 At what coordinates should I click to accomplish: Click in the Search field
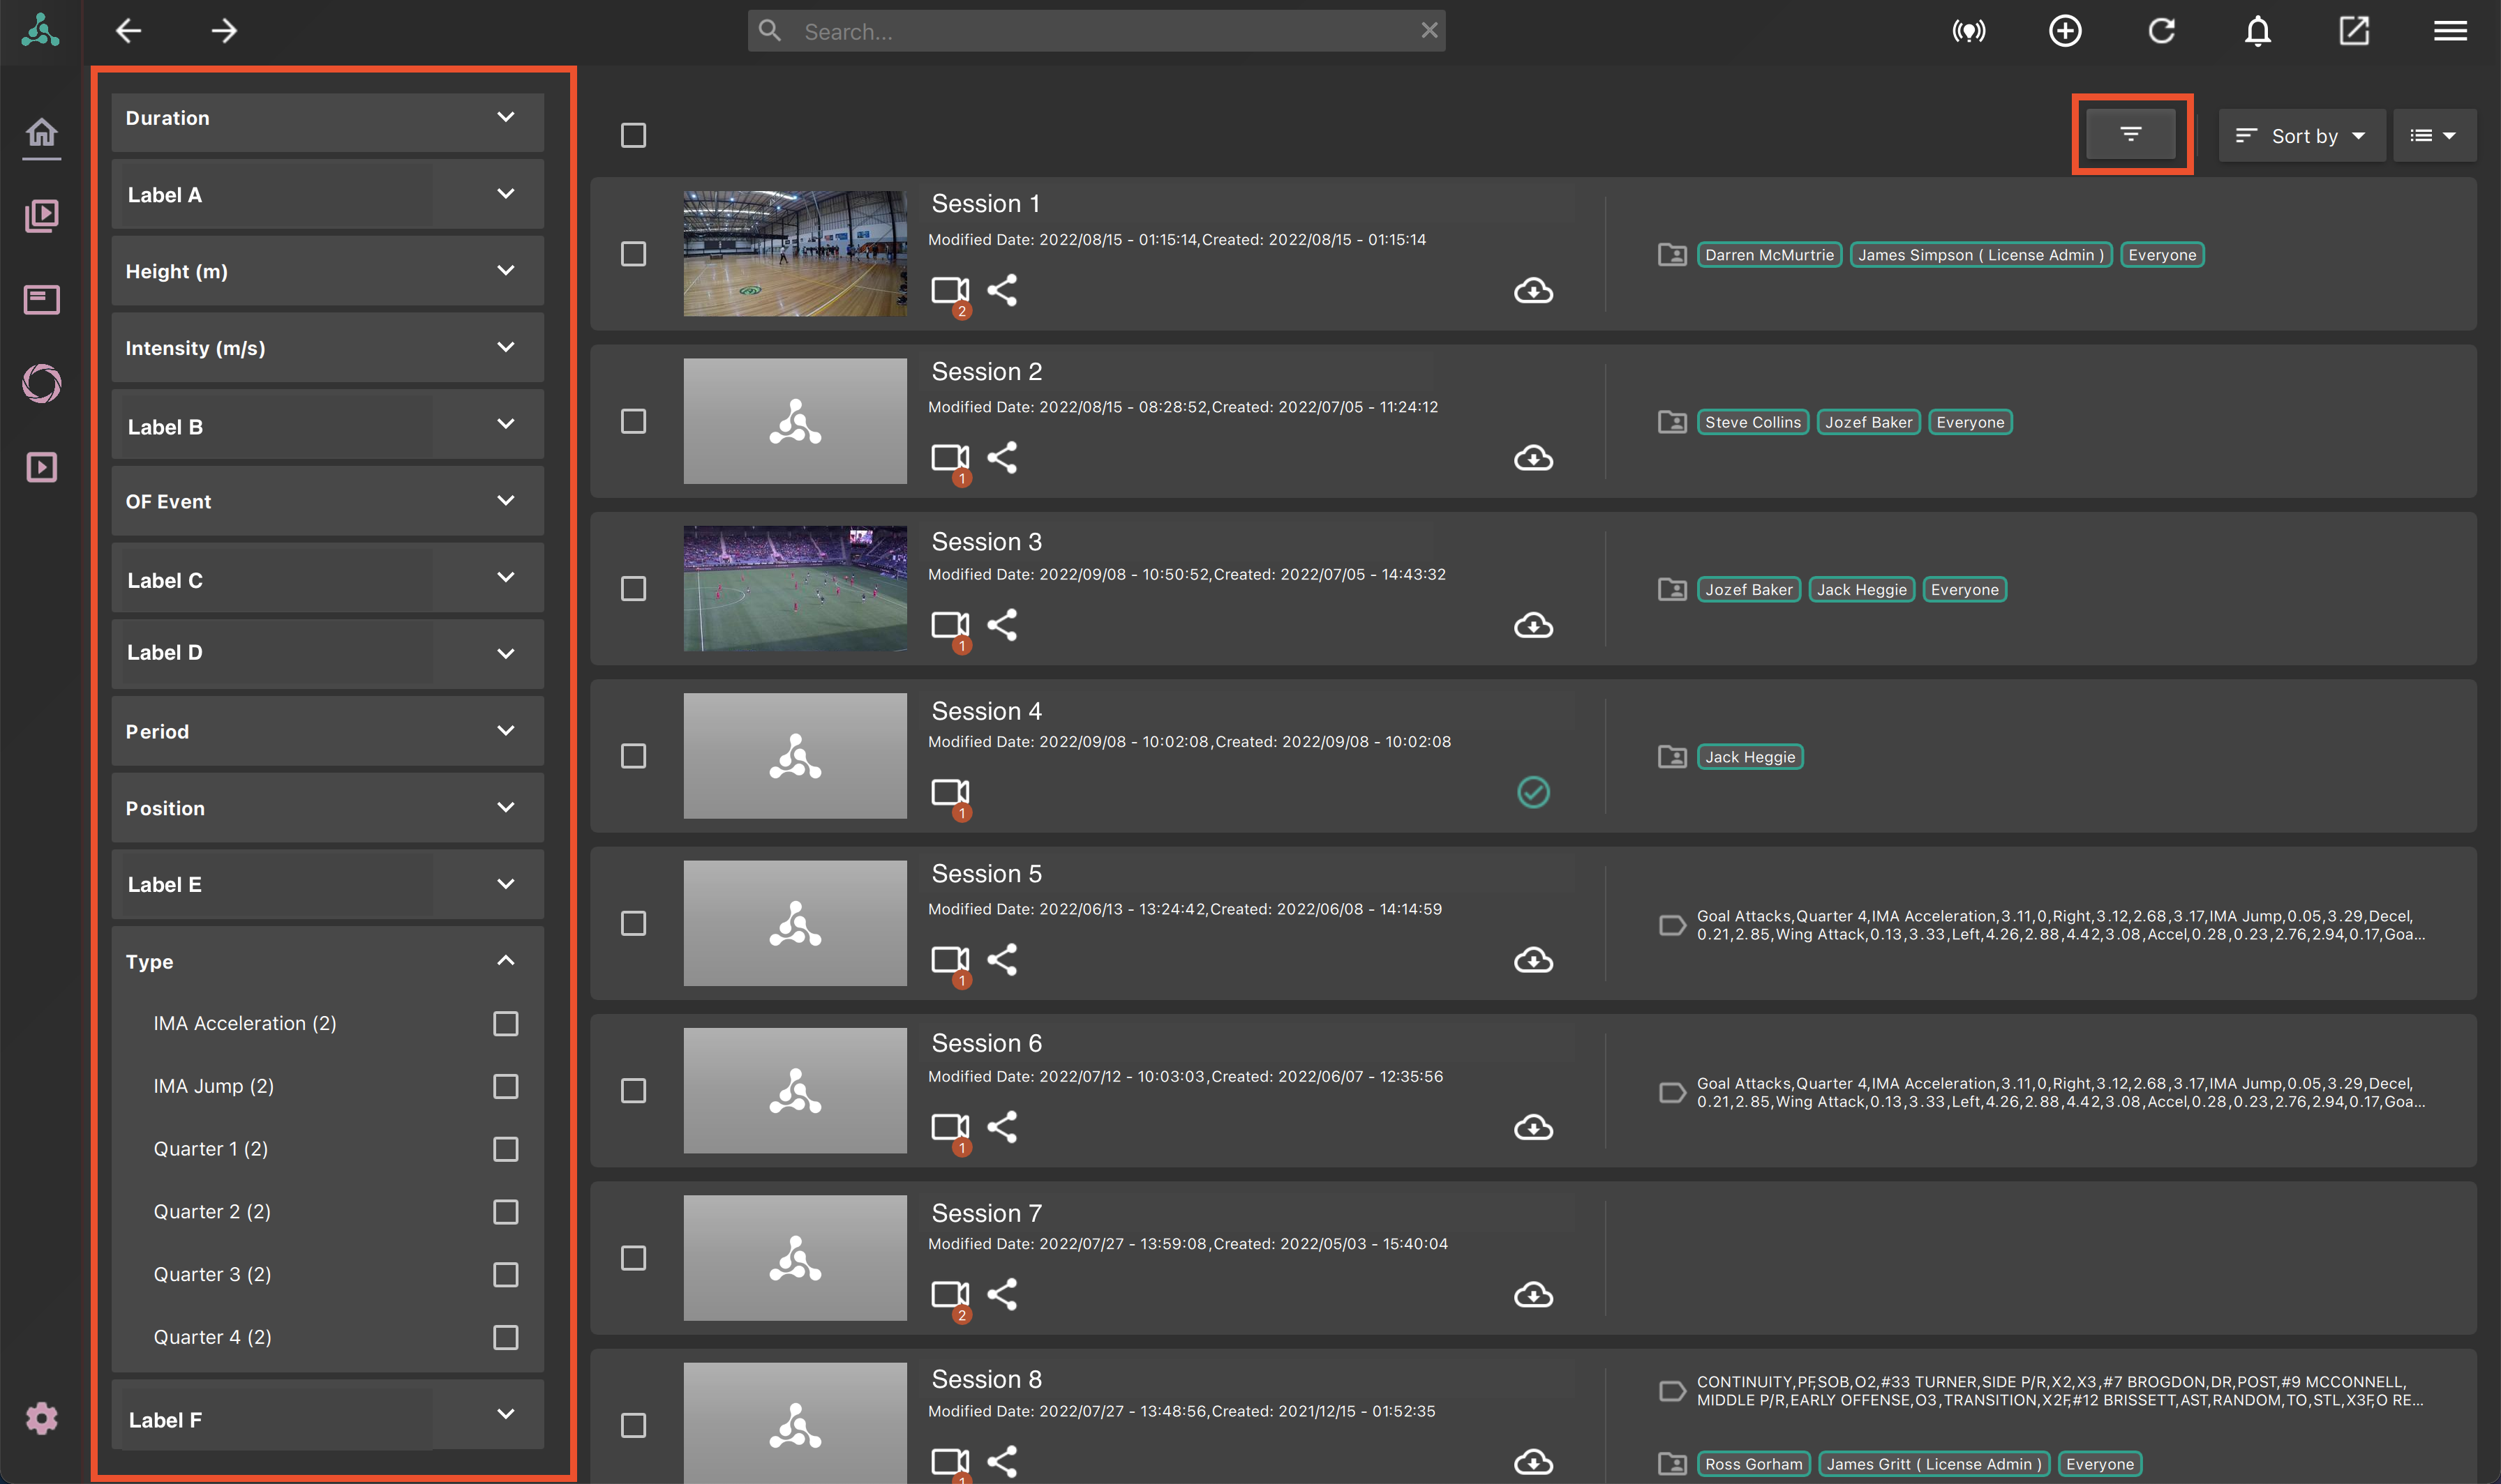point(1096,31)
